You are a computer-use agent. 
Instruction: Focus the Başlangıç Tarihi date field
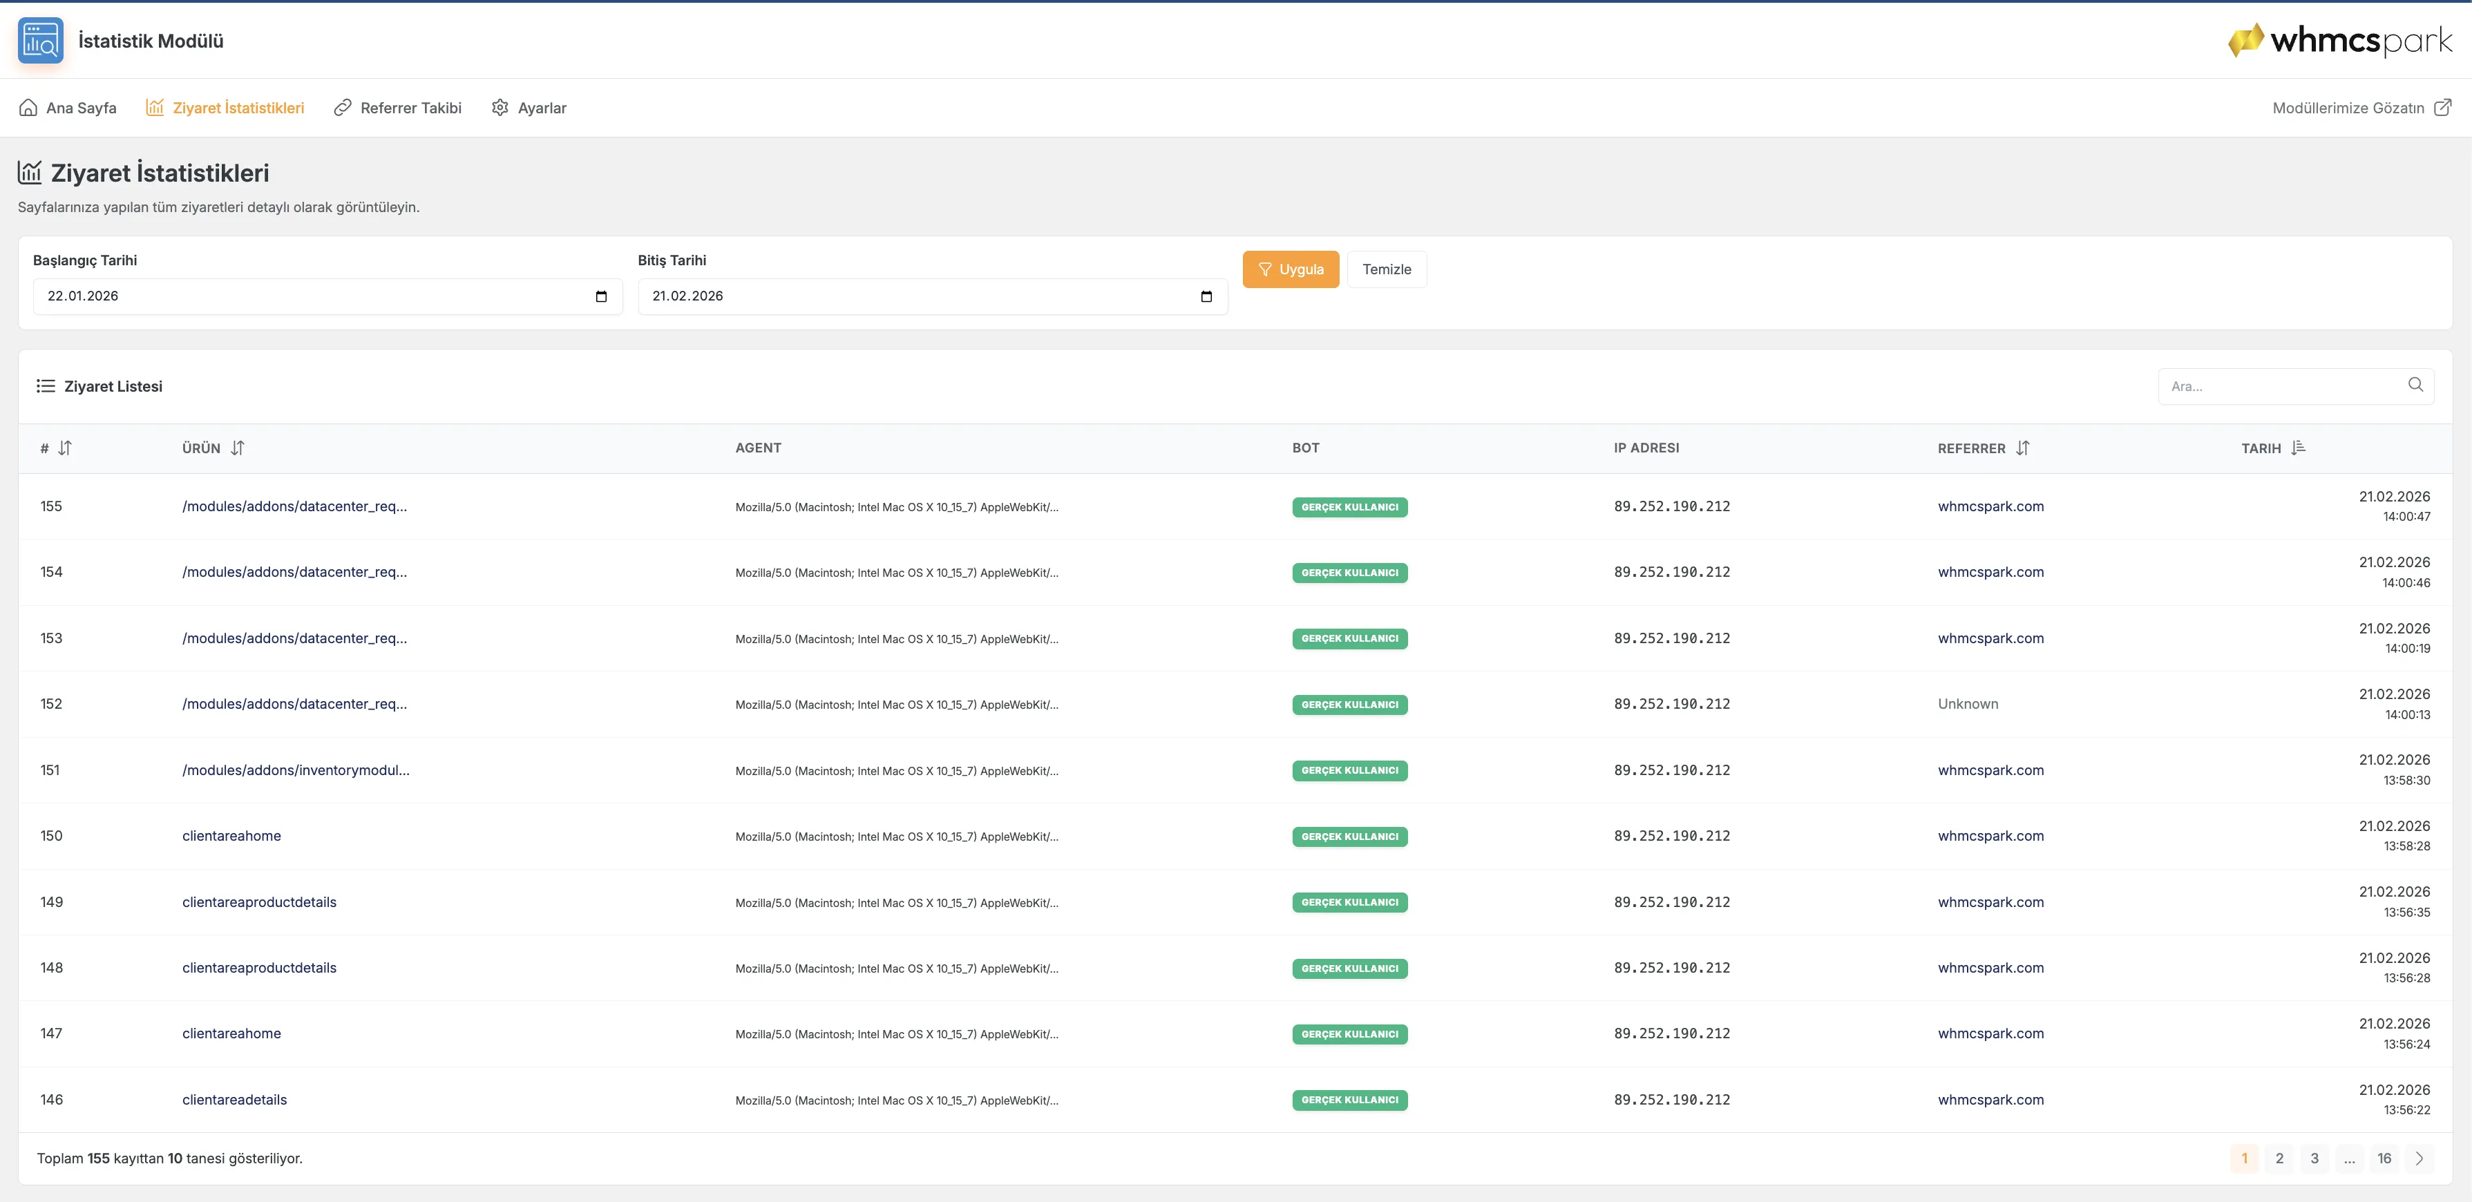(327, 296)
